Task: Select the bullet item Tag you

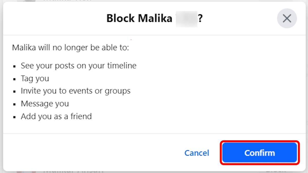Action: [35, 78]
